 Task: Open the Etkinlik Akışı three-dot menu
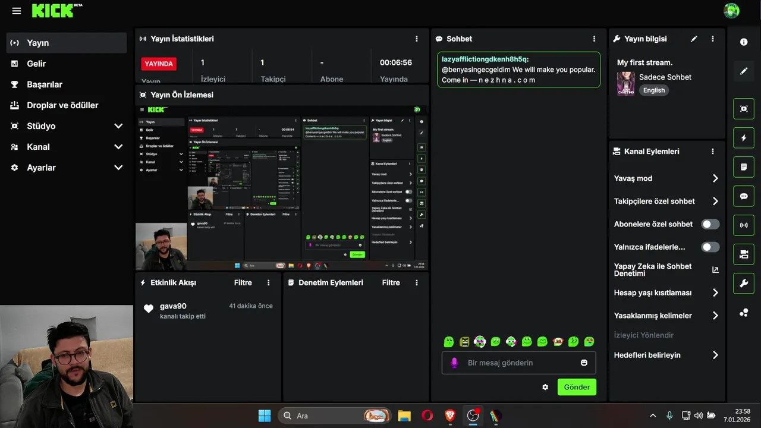(x=269, y=283)
